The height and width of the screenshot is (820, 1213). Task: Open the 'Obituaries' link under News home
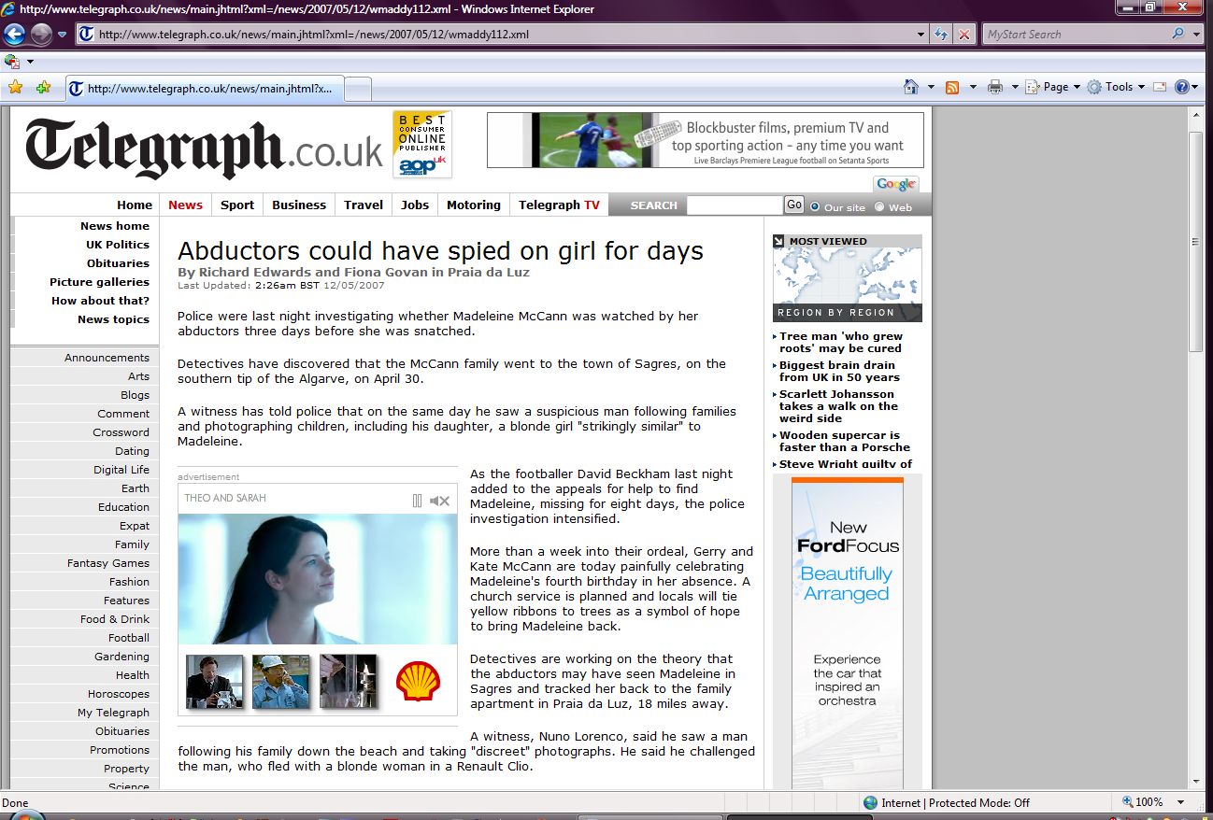(x=118, y=263)
